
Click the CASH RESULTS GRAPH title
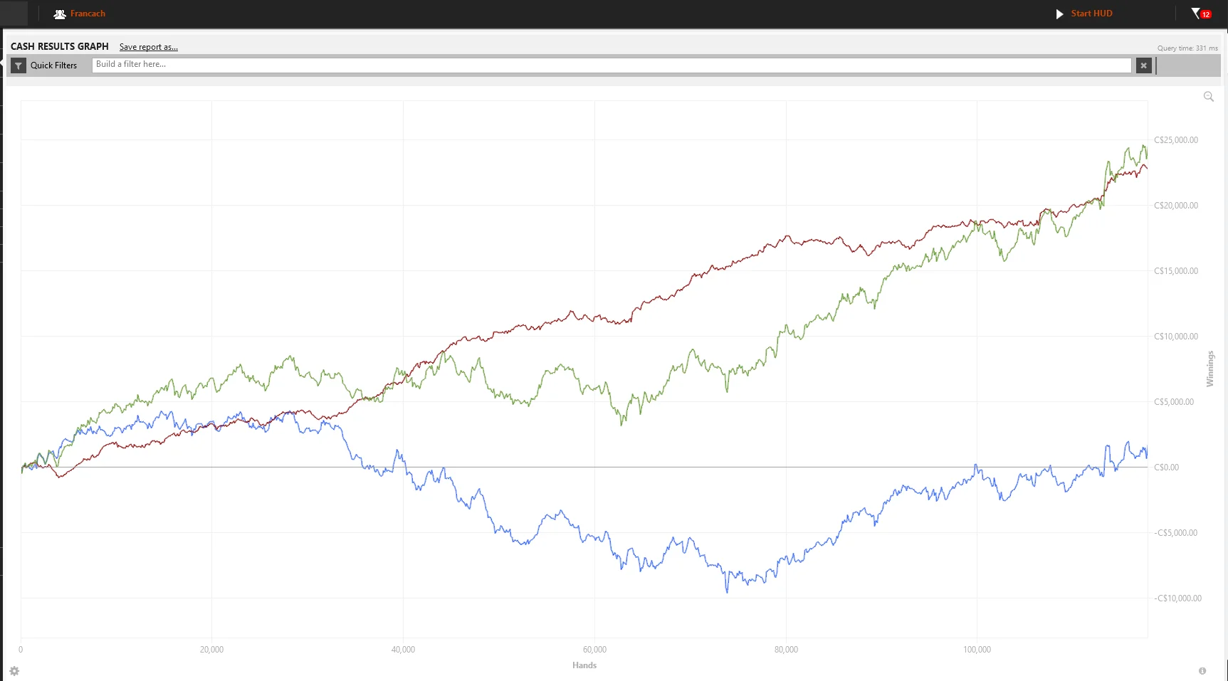click(60, 46)
